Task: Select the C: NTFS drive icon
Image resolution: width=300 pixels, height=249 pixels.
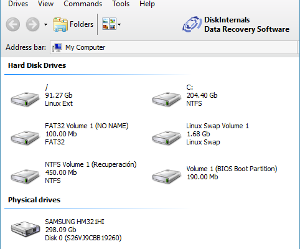Action: click(x=166, y=99)
